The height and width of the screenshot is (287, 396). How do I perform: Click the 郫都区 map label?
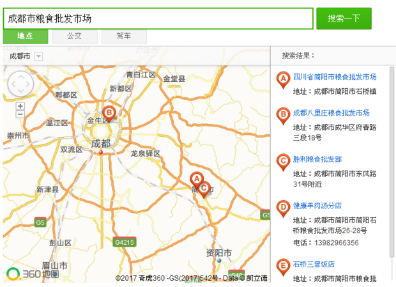[66, 95]
